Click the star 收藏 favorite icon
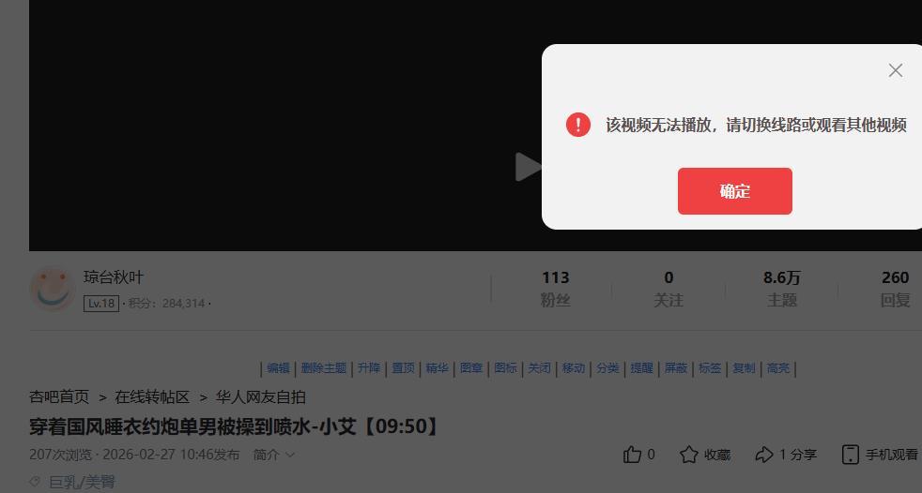This screenshot has width=922, height=493. pos(688,455)
